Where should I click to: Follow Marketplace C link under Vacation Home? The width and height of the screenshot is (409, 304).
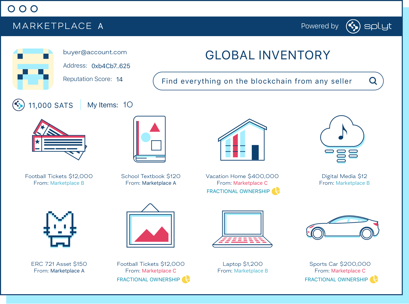click(x=250, y=183)
